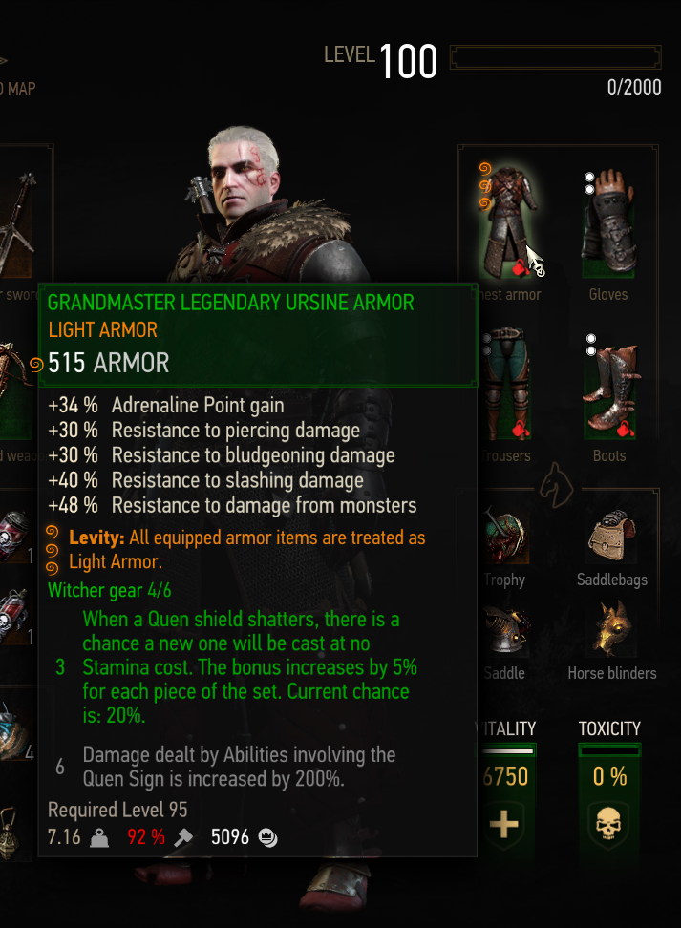Image resolution: width=681 pixels, height=928 pixels.
Task: Select the Saddle horse slot
Action: click(504, 631)
